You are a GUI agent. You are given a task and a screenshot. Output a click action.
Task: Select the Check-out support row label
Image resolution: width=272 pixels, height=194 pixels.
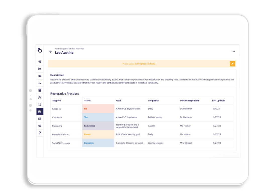57,117
